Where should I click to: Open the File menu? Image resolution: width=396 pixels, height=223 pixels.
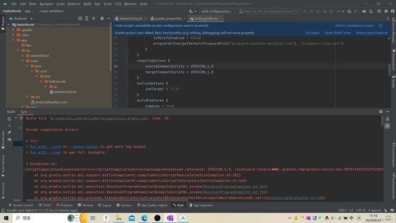(x=14, y=4)
